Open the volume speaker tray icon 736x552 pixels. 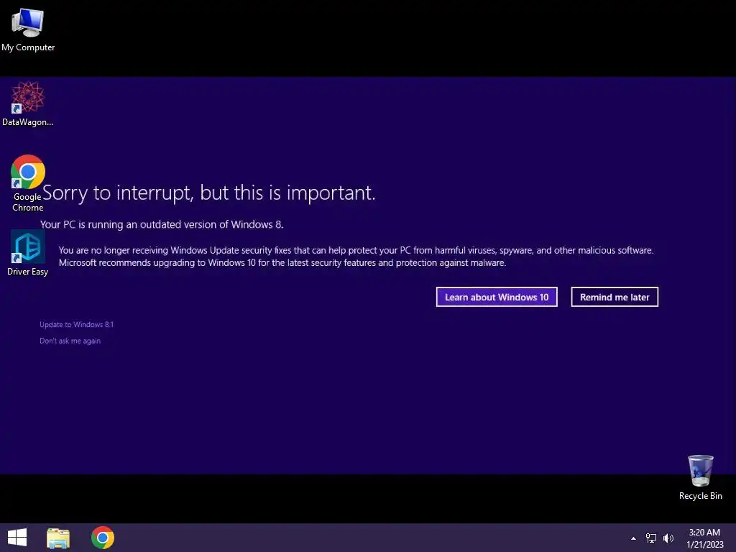(668, 538)
